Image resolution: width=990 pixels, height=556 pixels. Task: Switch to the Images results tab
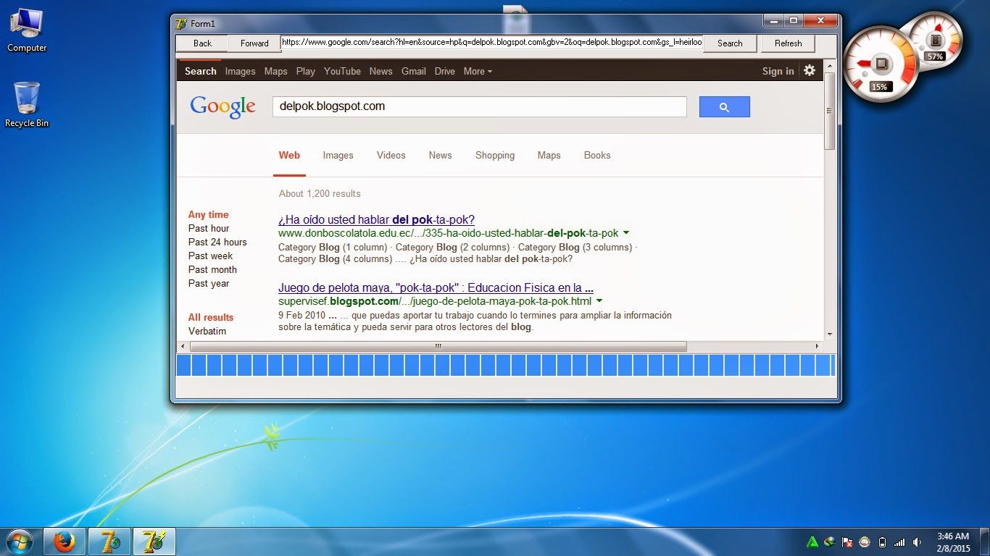tap(338, 156)
